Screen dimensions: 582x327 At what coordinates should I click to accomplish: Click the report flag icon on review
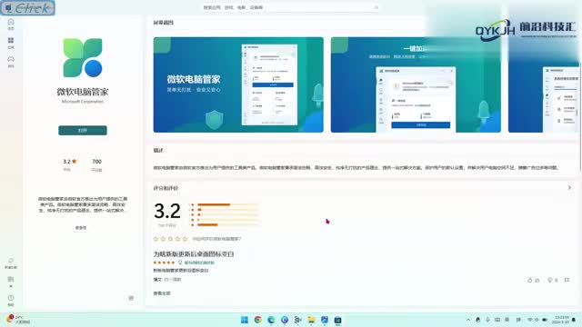point(567,280)
